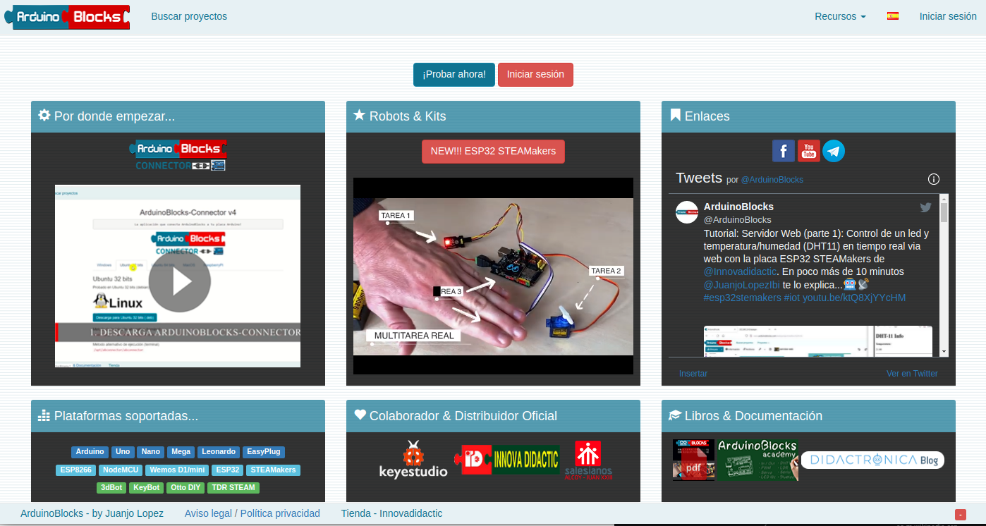
Task: Expand the Recursos dropdown menu
Action: tap(840, 16)
